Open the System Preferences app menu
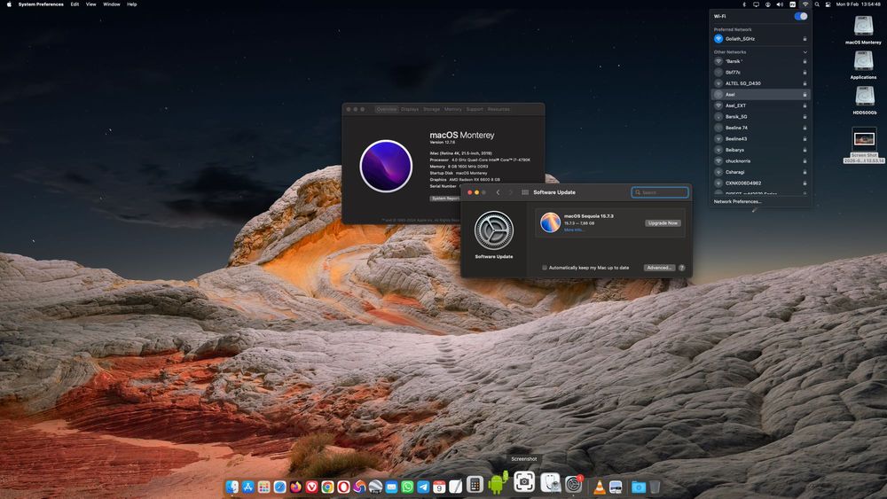This screenshot has width=887, height=499. (x=41, y=4)
